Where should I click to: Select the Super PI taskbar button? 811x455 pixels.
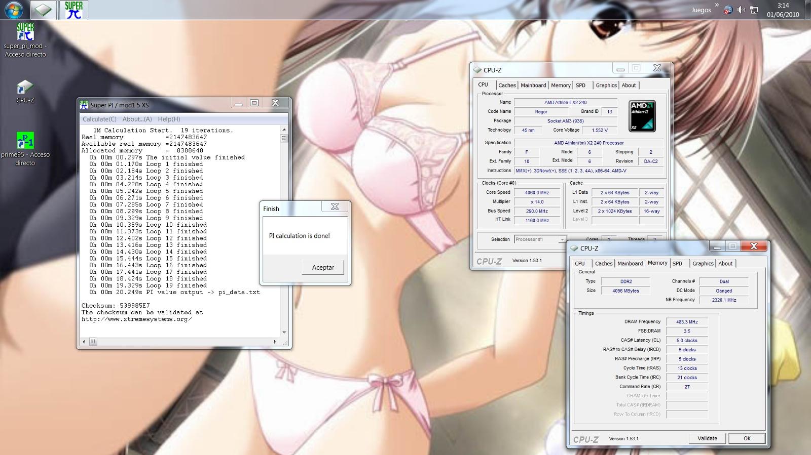point(74,10)
